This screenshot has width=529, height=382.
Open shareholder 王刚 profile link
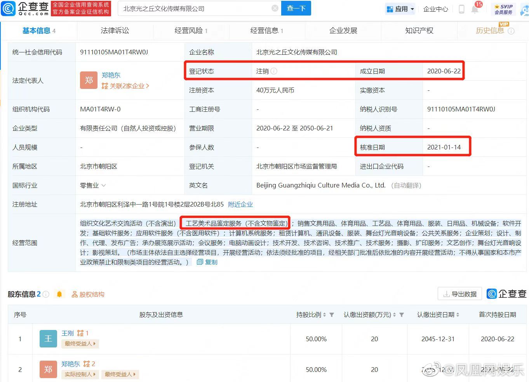click(x=68, y=333)
